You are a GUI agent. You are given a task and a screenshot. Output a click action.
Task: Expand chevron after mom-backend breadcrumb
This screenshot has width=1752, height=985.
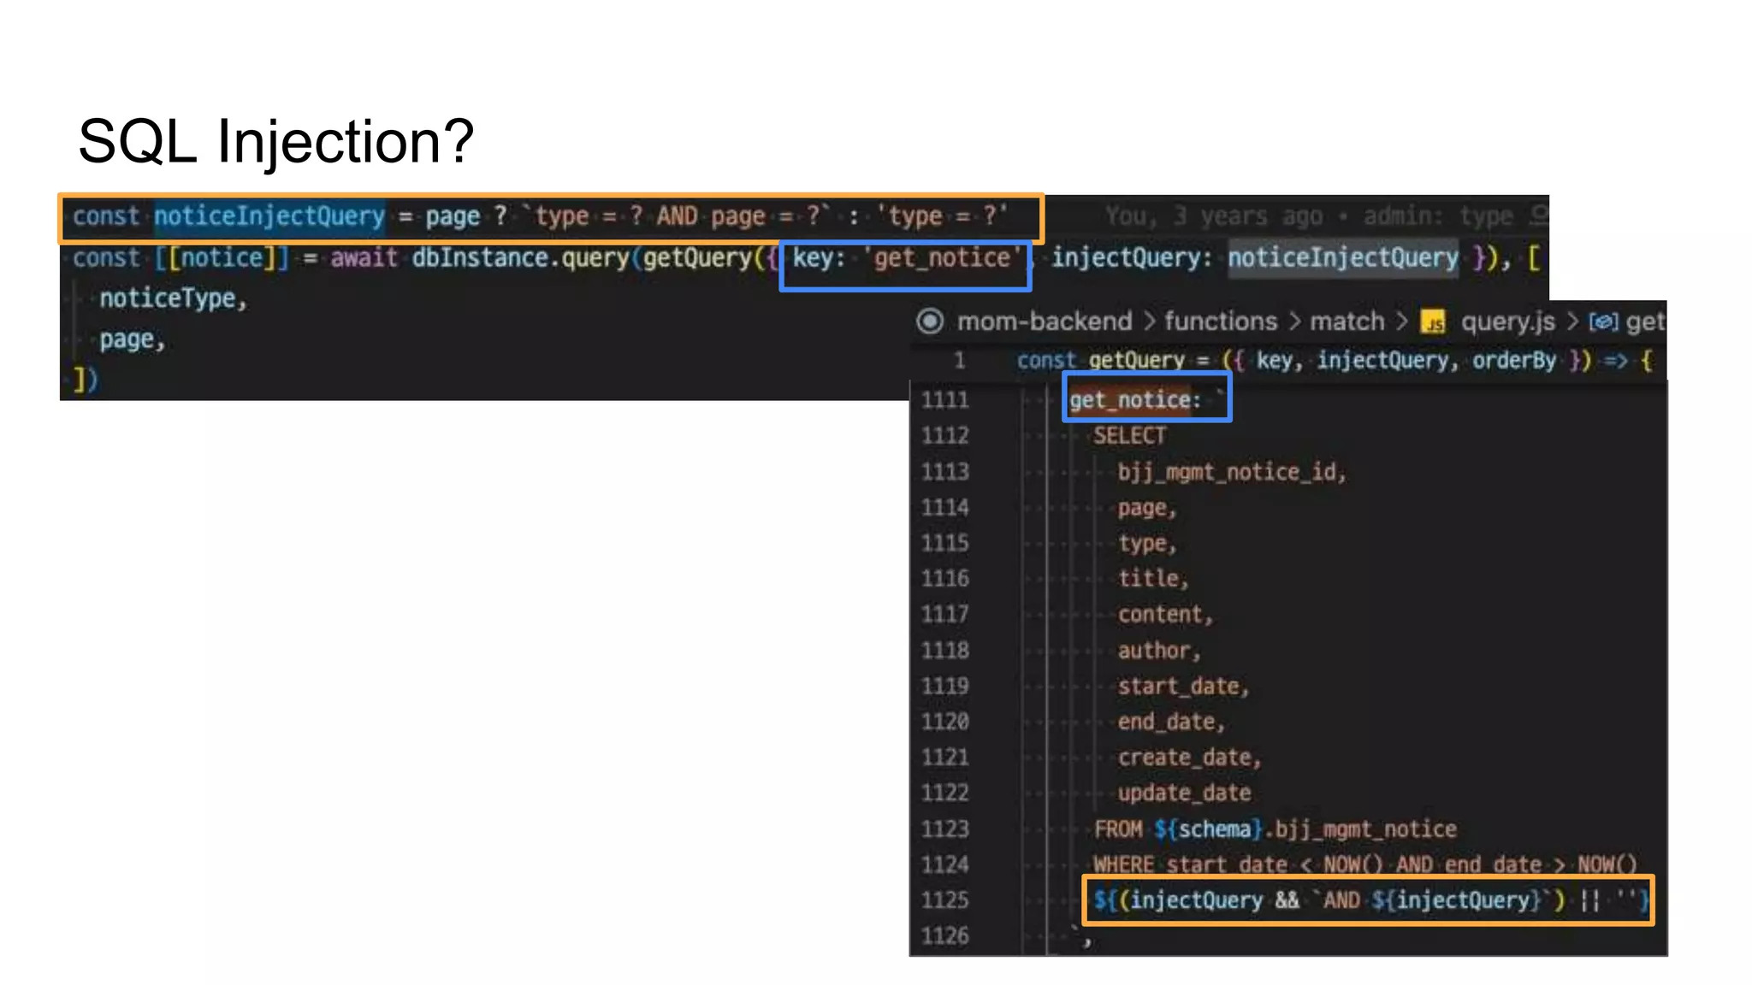pos(1149,321)
